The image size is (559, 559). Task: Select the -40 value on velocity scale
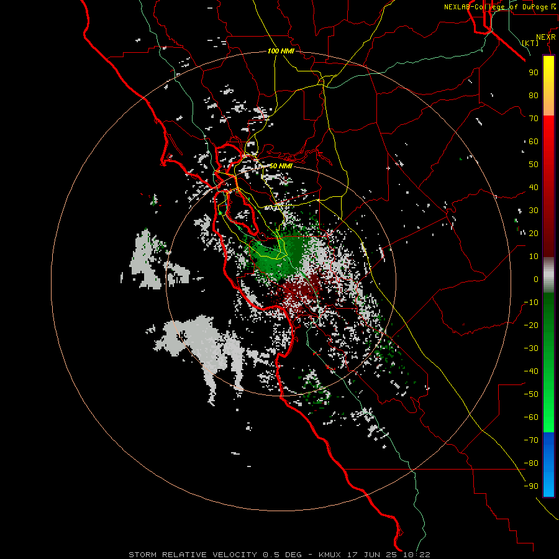[x=531, y=371]
